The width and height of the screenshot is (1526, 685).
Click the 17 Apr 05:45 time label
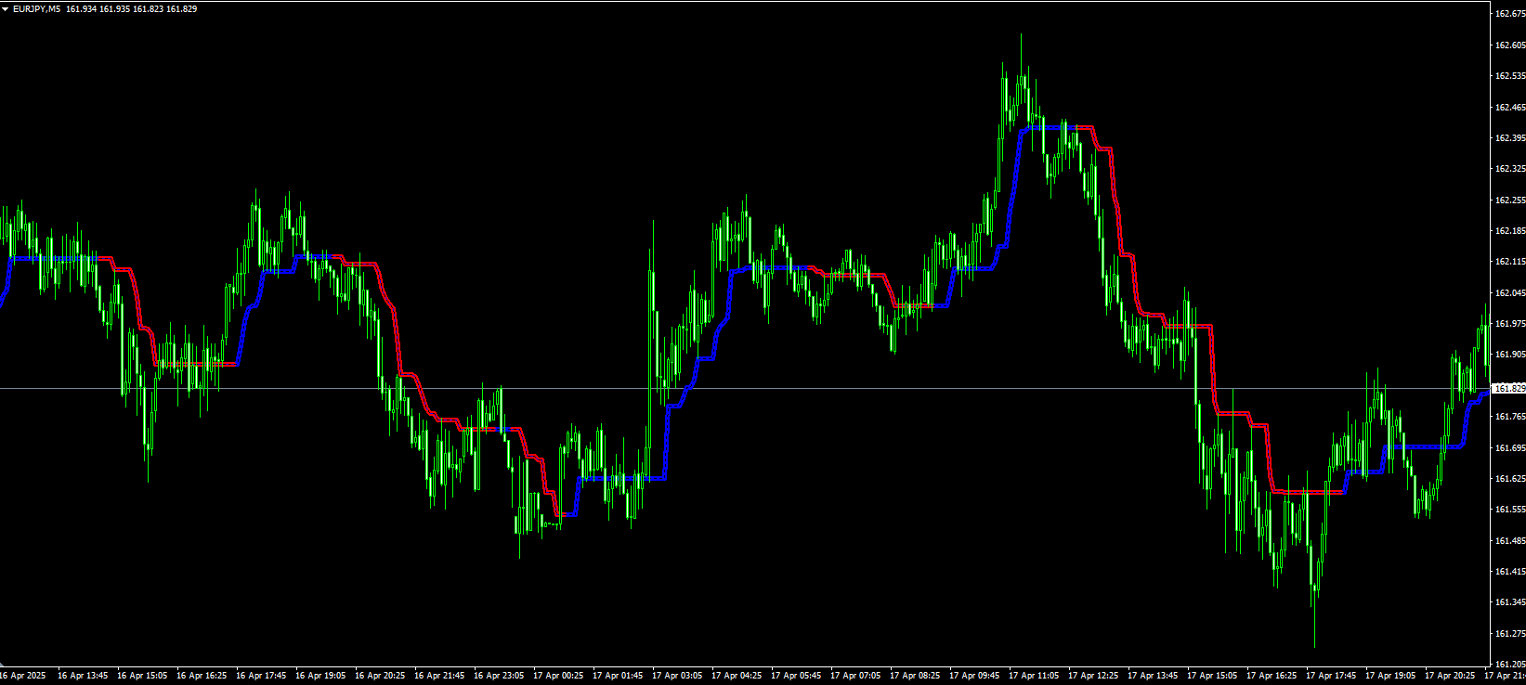[796, 676]
